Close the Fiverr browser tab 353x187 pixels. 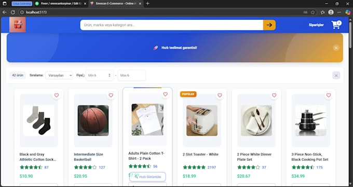[x=85, y=4]
